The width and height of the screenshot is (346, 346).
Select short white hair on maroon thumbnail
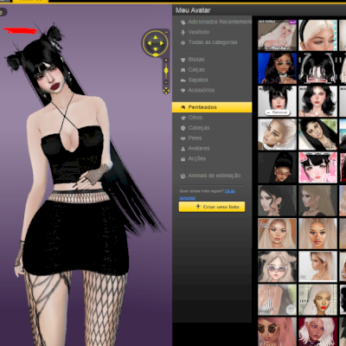pos(317,331)
